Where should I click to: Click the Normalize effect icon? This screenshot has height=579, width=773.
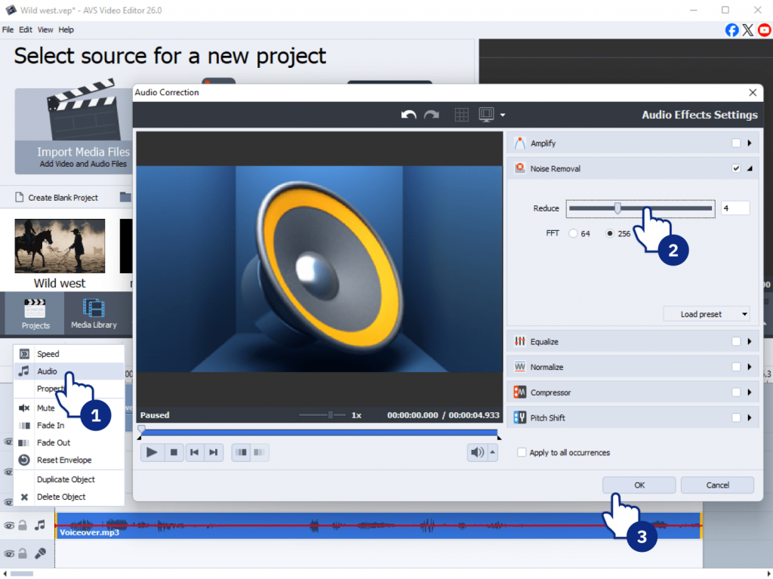[x=519, y=367]
